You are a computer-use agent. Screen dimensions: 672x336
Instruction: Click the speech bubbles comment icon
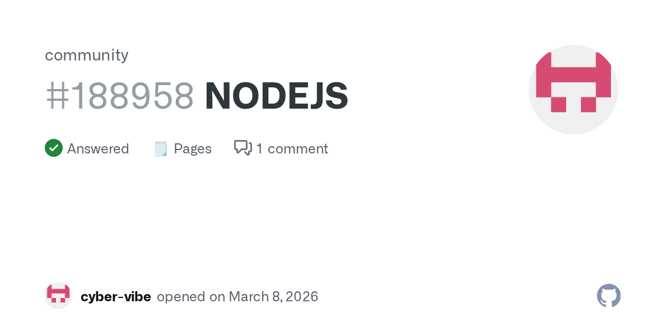243,148
